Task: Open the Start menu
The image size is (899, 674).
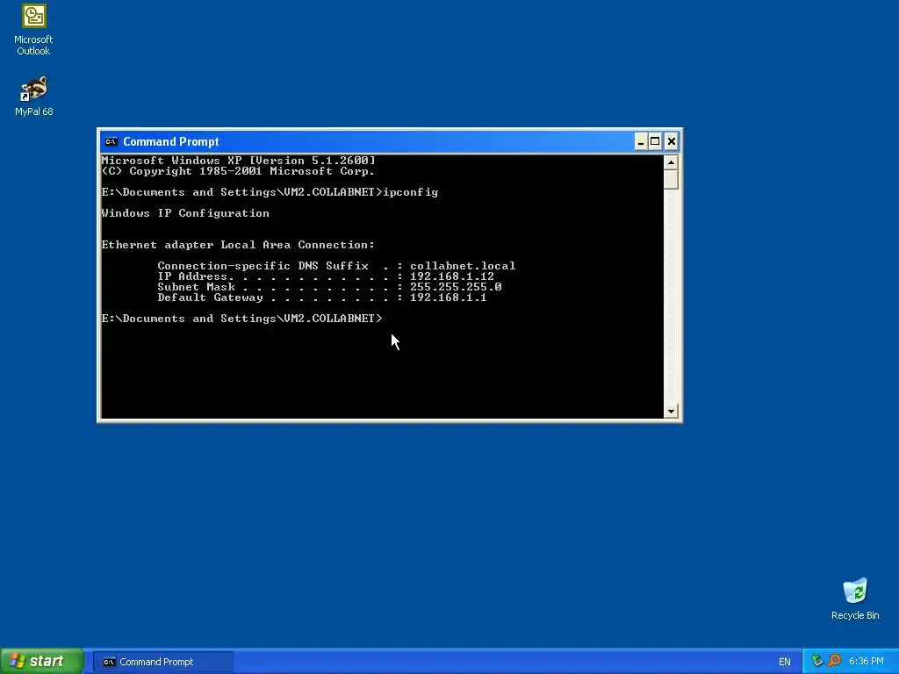Action: [42, 662]
